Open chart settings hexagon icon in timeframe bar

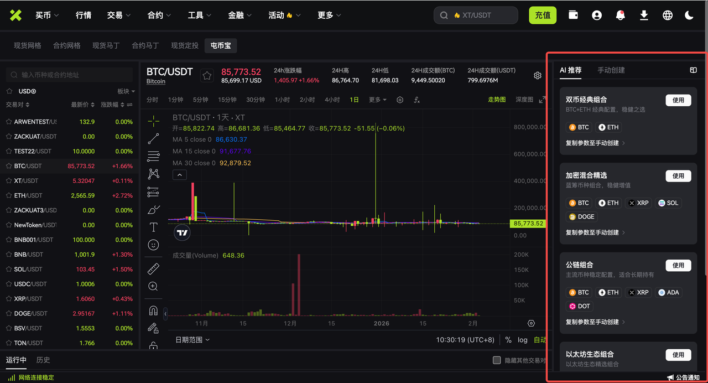[400, 100]
